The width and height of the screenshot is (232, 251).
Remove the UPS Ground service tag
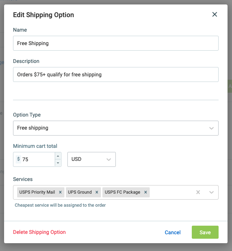[x=97, y=192]
